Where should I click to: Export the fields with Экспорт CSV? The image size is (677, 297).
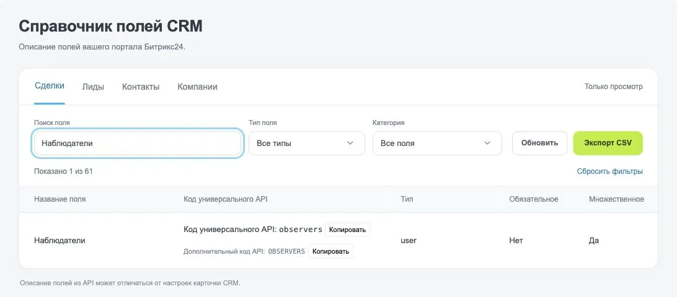(608, 143)
